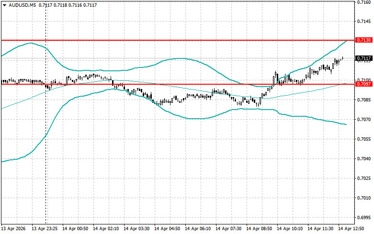Image resolution: width=374 pixels, height=234 pixels.
Task: Click the 14 Apr 03:30 time label
Action: (x=136, y=229)
